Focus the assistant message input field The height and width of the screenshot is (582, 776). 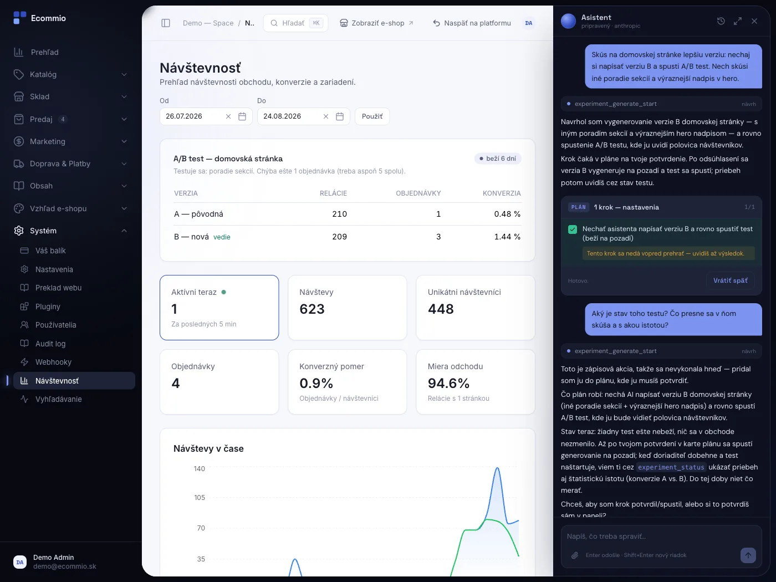[661, 537]
